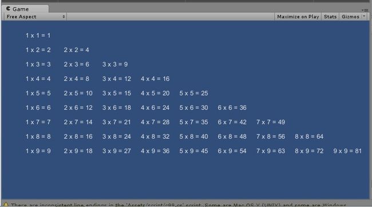372x207 pixels.
Task: Click the warning icon in status bar
Action: 6,204
